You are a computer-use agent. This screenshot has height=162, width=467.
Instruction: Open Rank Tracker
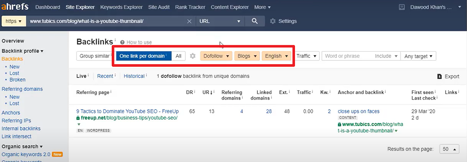190,7
